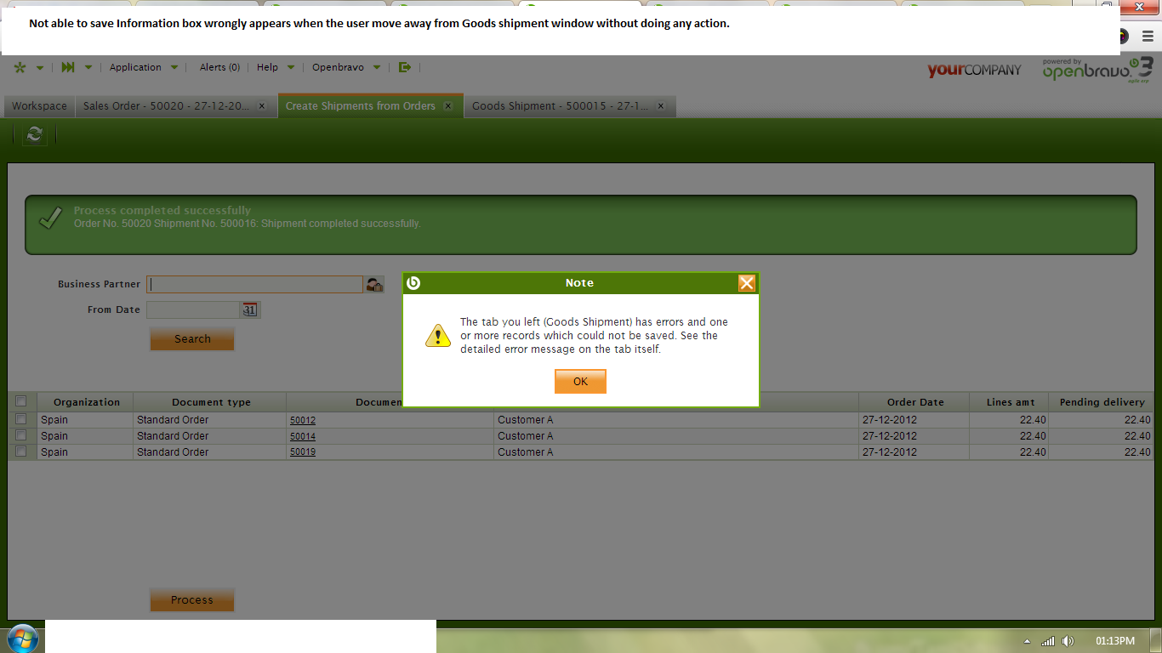Click the green asterisk quick-create icon
Image resolution: width=1162 pixels, height=653 pixels.
(20, 68)
